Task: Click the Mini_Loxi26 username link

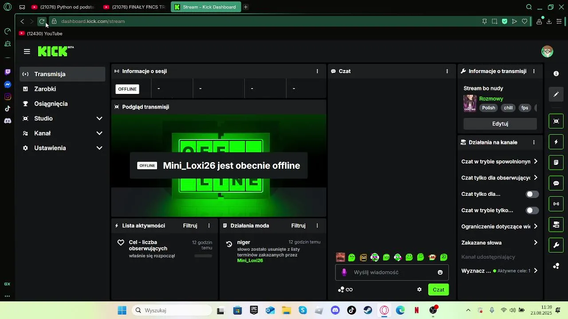Action: coord(250,261)
